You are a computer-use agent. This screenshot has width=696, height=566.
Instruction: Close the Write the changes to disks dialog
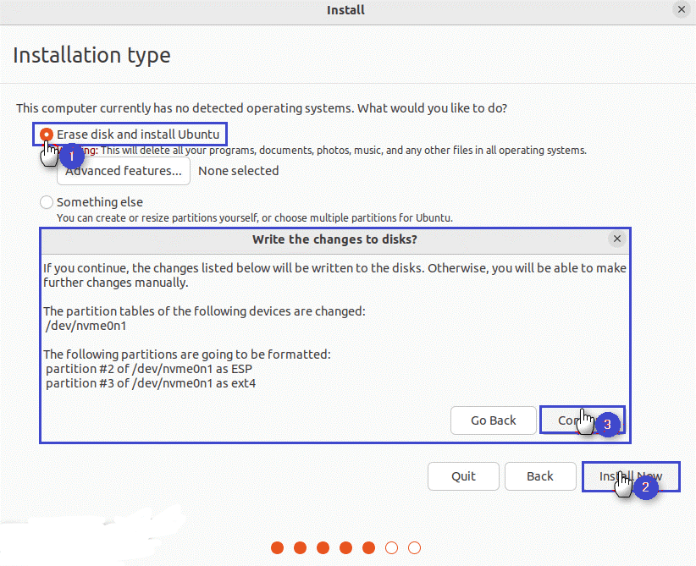tap(617, 239)
